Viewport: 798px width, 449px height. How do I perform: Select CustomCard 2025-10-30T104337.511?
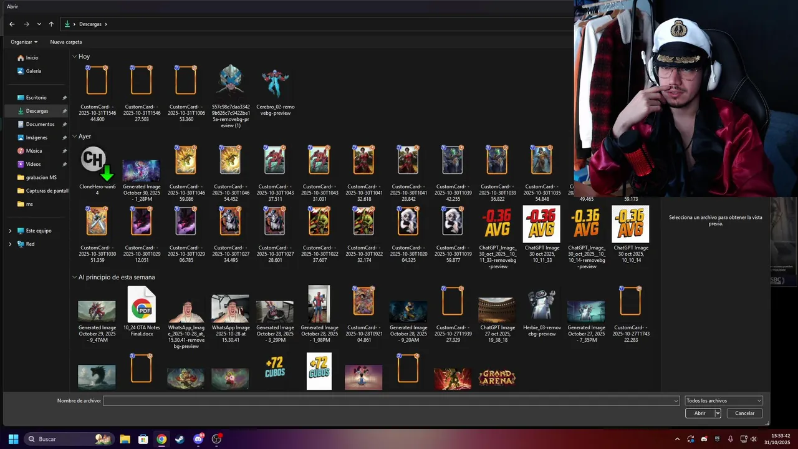point(275,173)
